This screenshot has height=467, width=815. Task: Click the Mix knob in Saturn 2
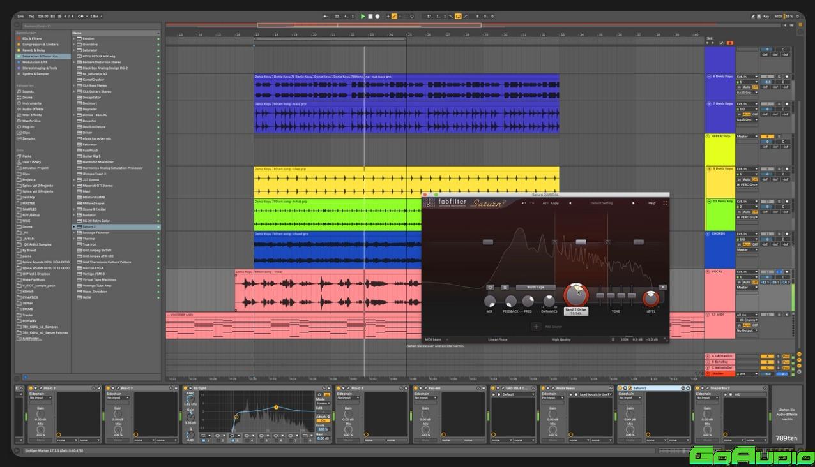(x=489, y=301)
